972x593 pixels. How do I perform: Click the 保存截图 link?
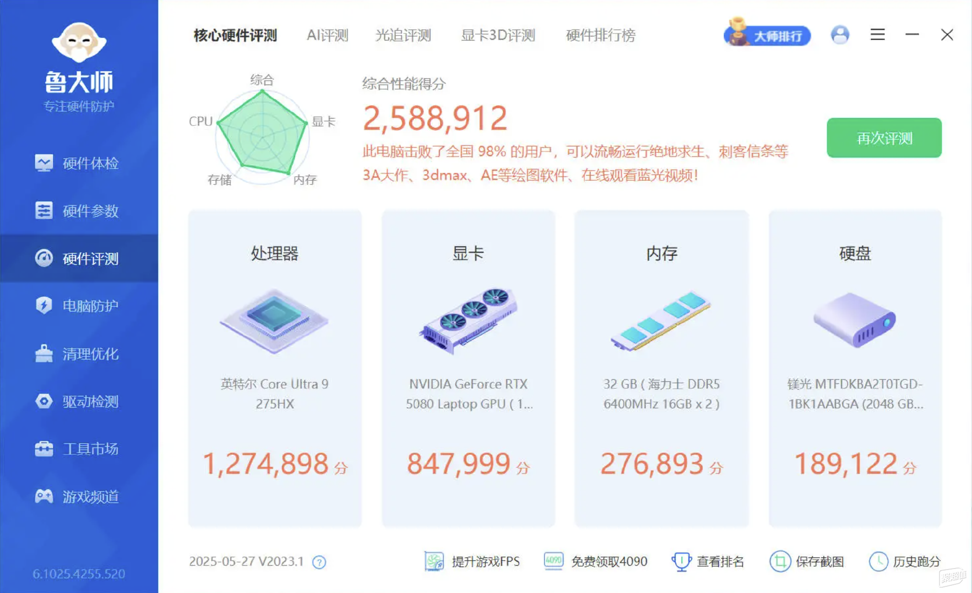[x=820, y=562]
